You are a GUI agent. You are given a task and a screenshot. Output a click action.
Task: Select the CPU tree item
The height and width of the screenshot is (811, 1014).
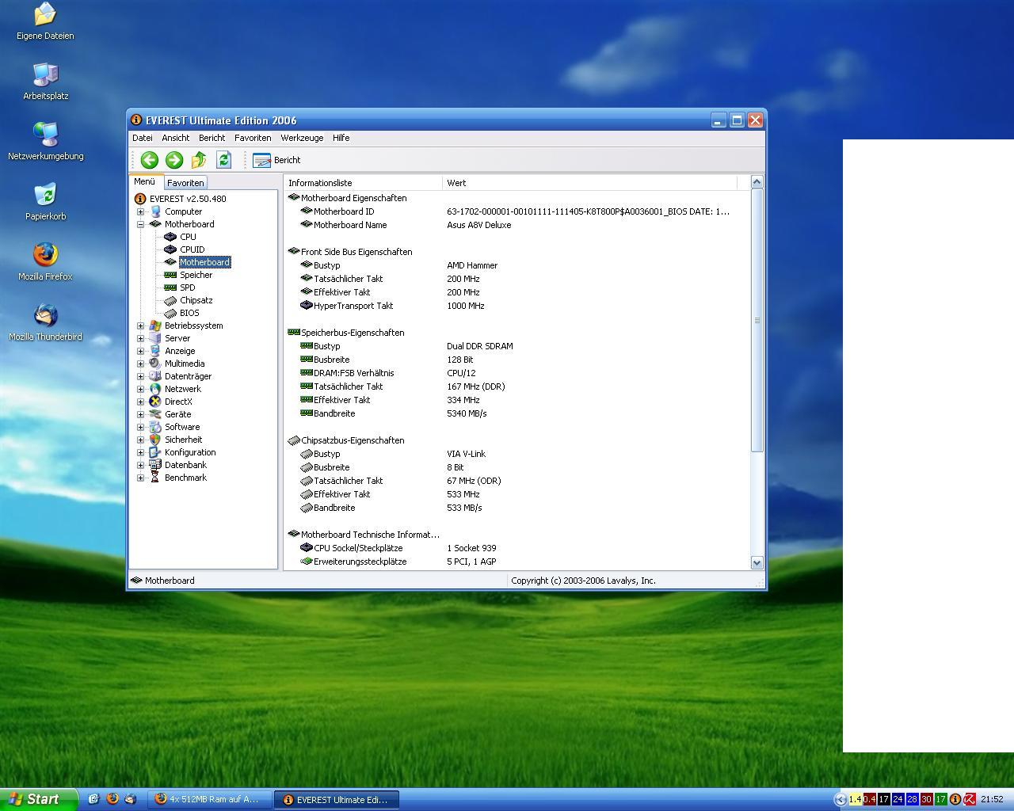[188, 237]
